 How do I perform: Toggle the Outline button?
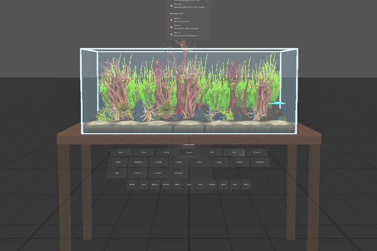tap(212, 185)
